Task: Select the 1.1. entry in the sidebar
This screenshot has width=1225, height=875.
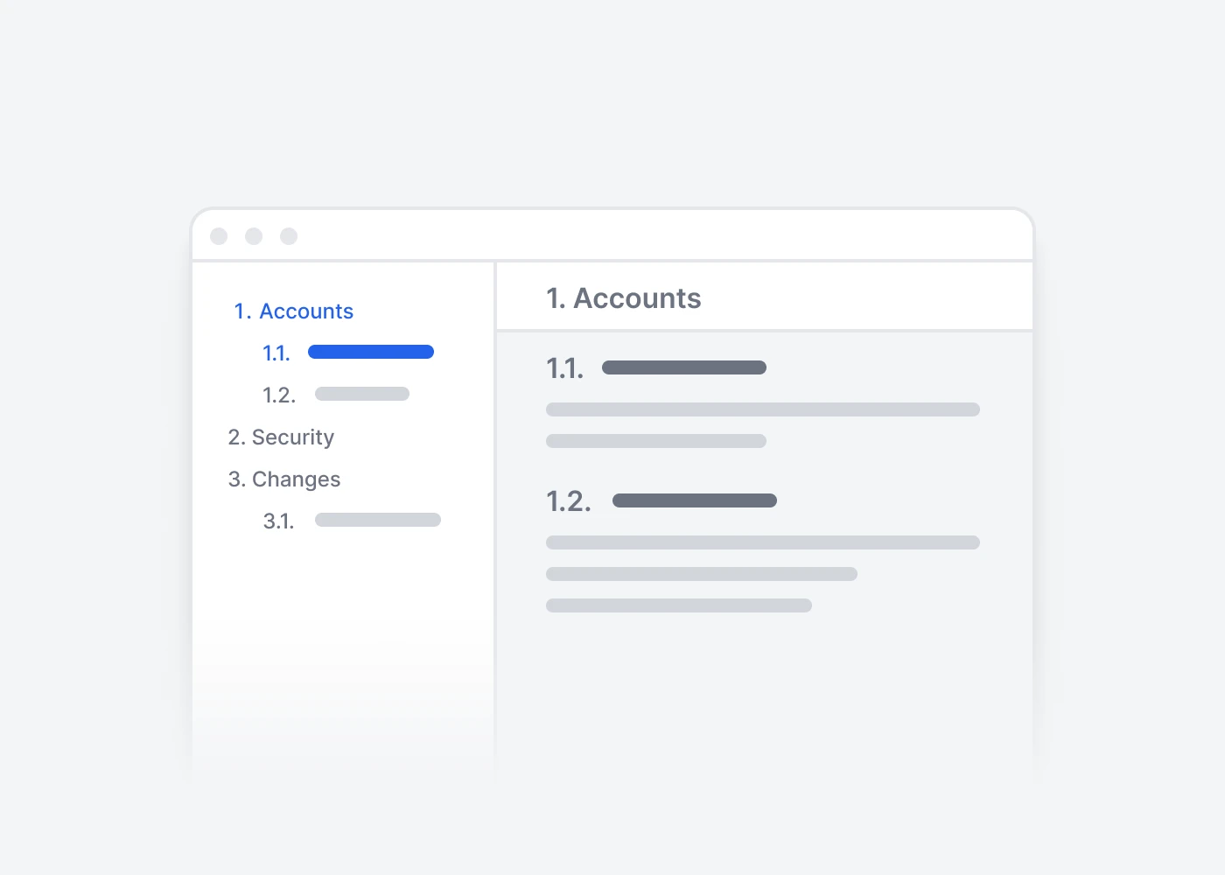Action: [276, 353]
